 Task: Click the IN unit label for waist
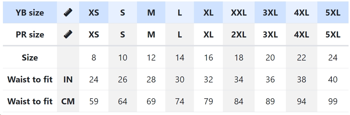tap(68, 79)
